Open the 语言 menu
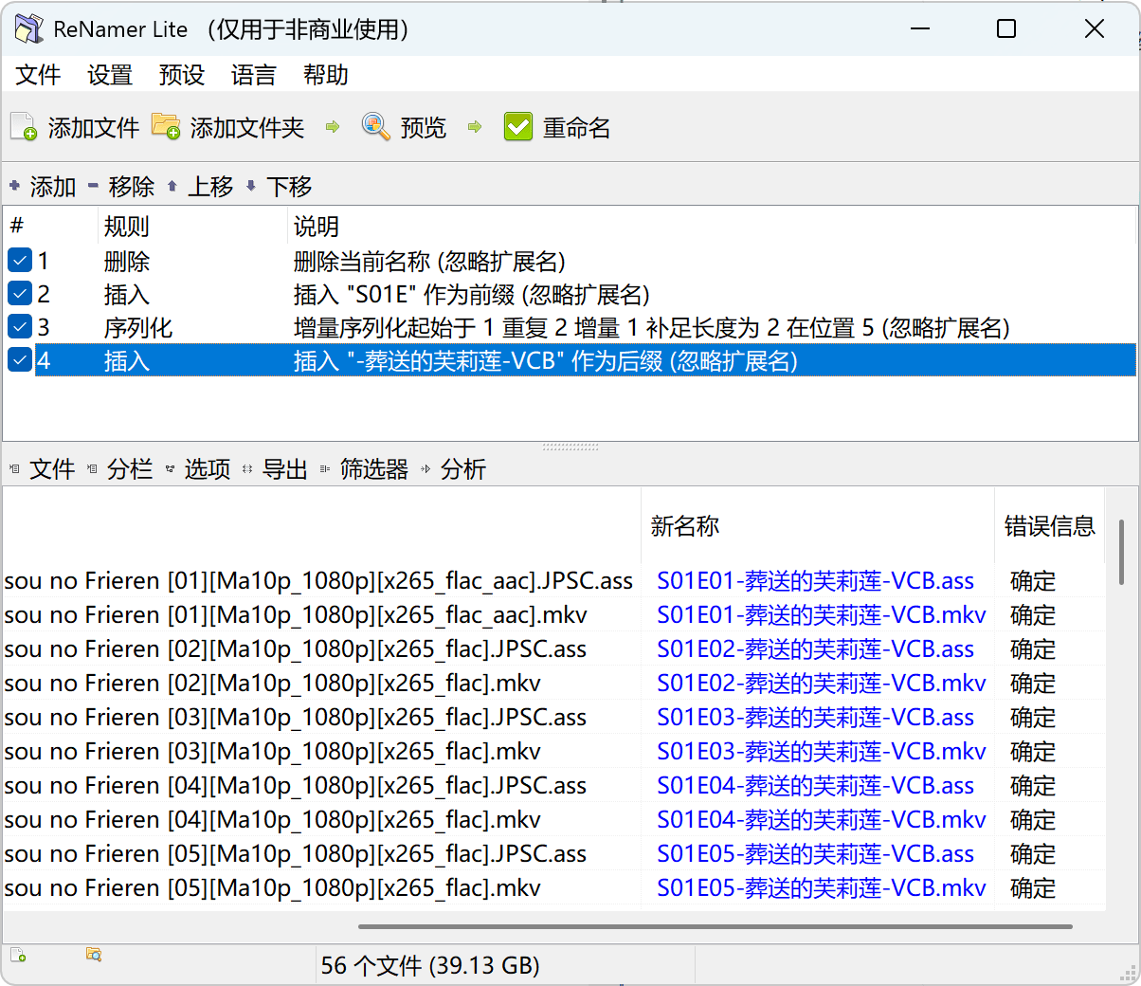Viewport: 1141px width, 986px height. pos(252,75)
